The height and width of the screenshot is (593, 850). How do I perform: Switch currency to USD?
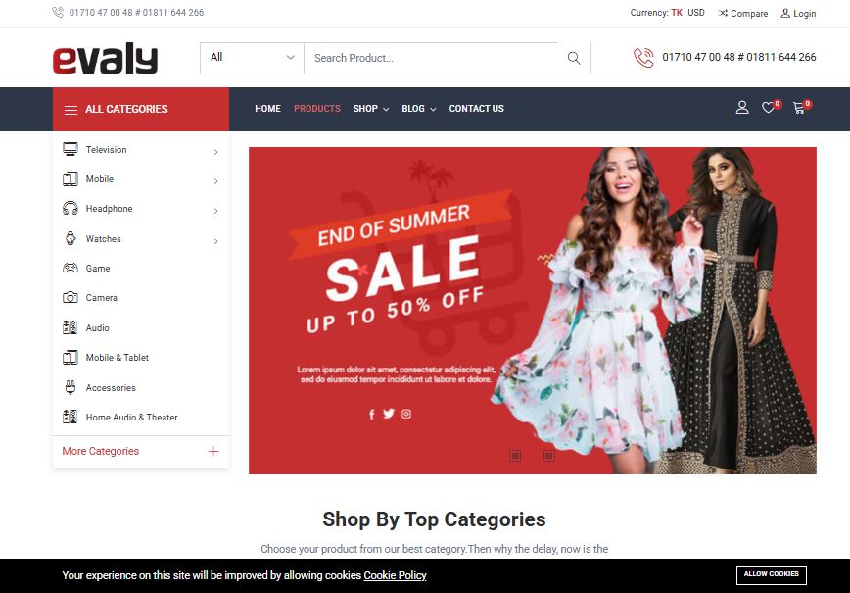click(696, 13)
